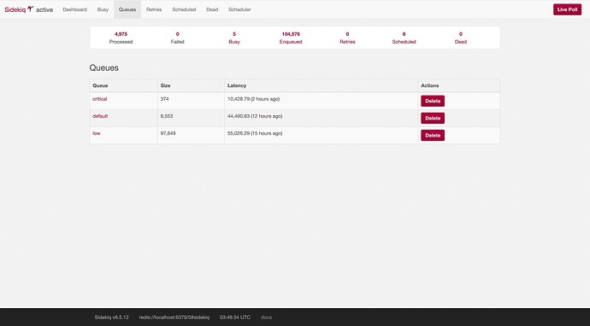Select the size value 97,649
Screen dimensions: 590x326
[168, 133]
